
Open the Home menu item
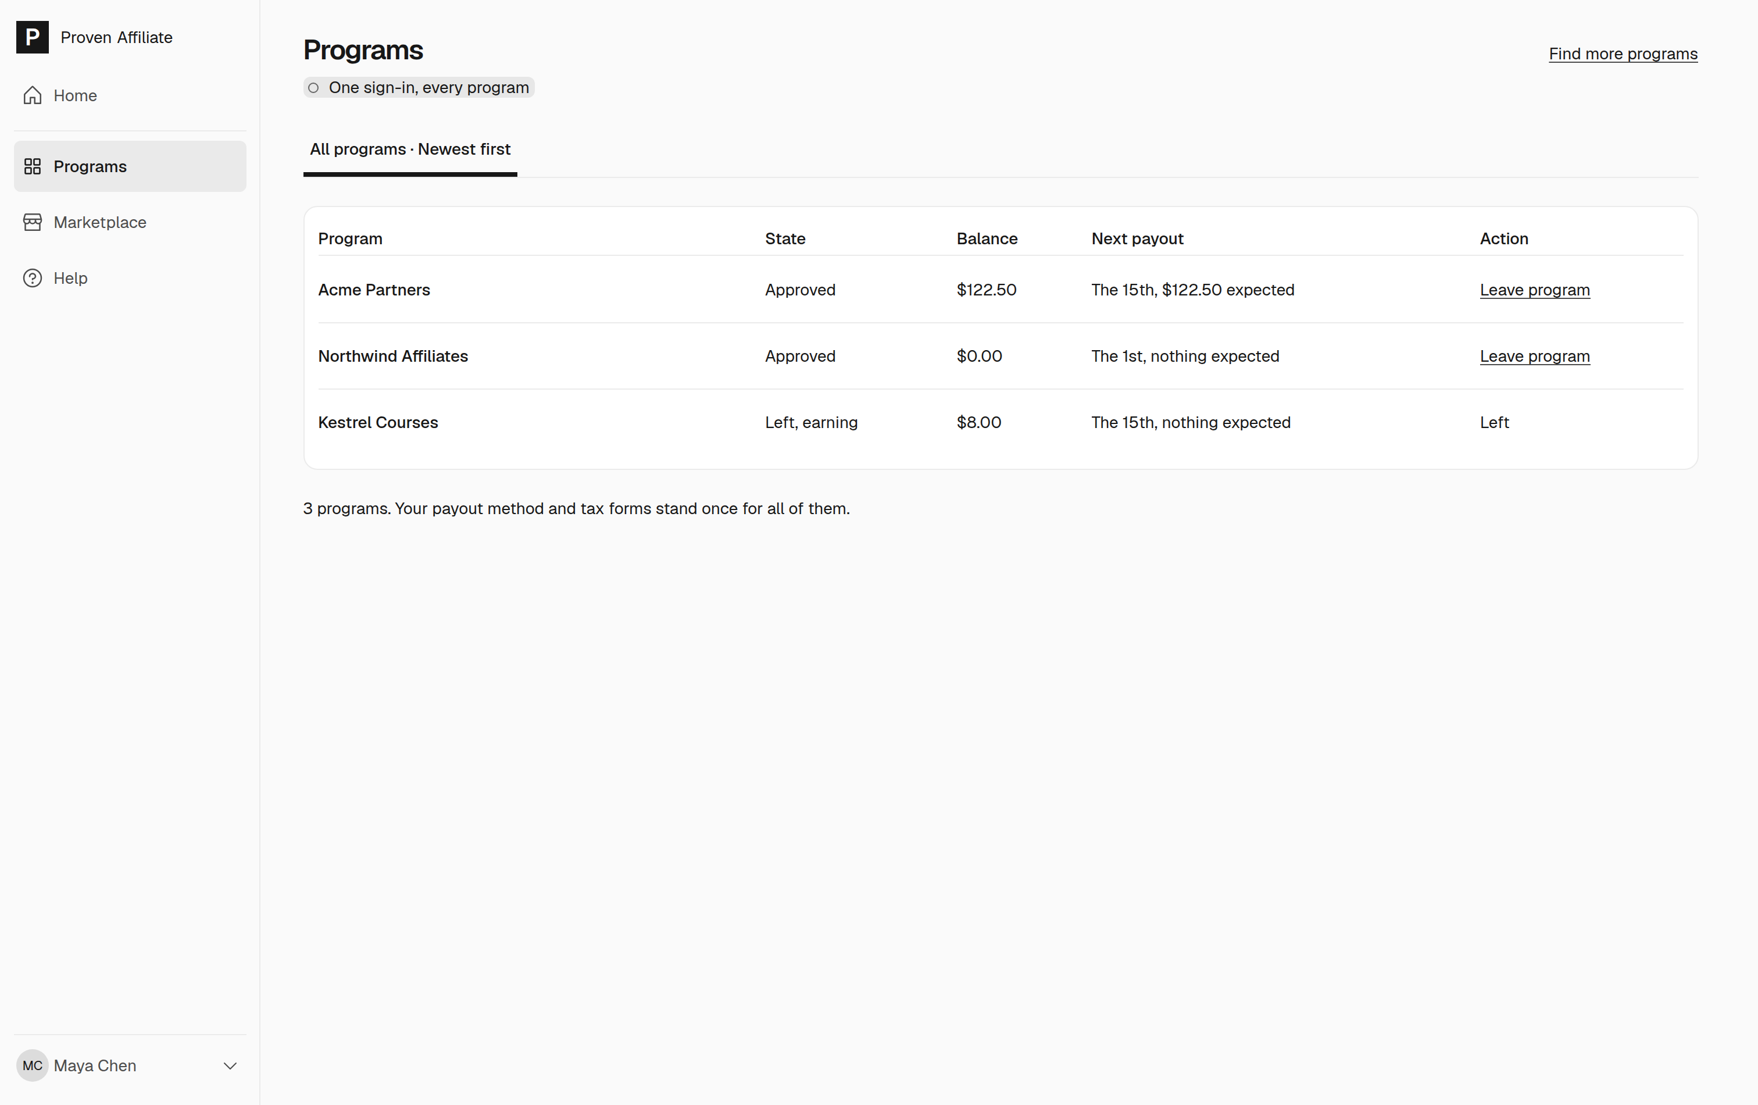click(x=130, y=96)
